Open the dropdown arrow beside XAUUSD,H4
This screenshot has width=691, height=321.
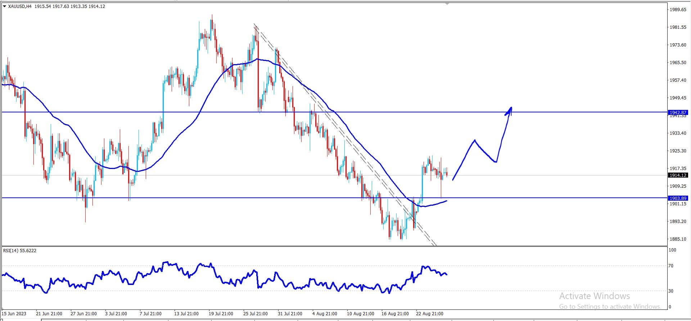pos(4,6)
